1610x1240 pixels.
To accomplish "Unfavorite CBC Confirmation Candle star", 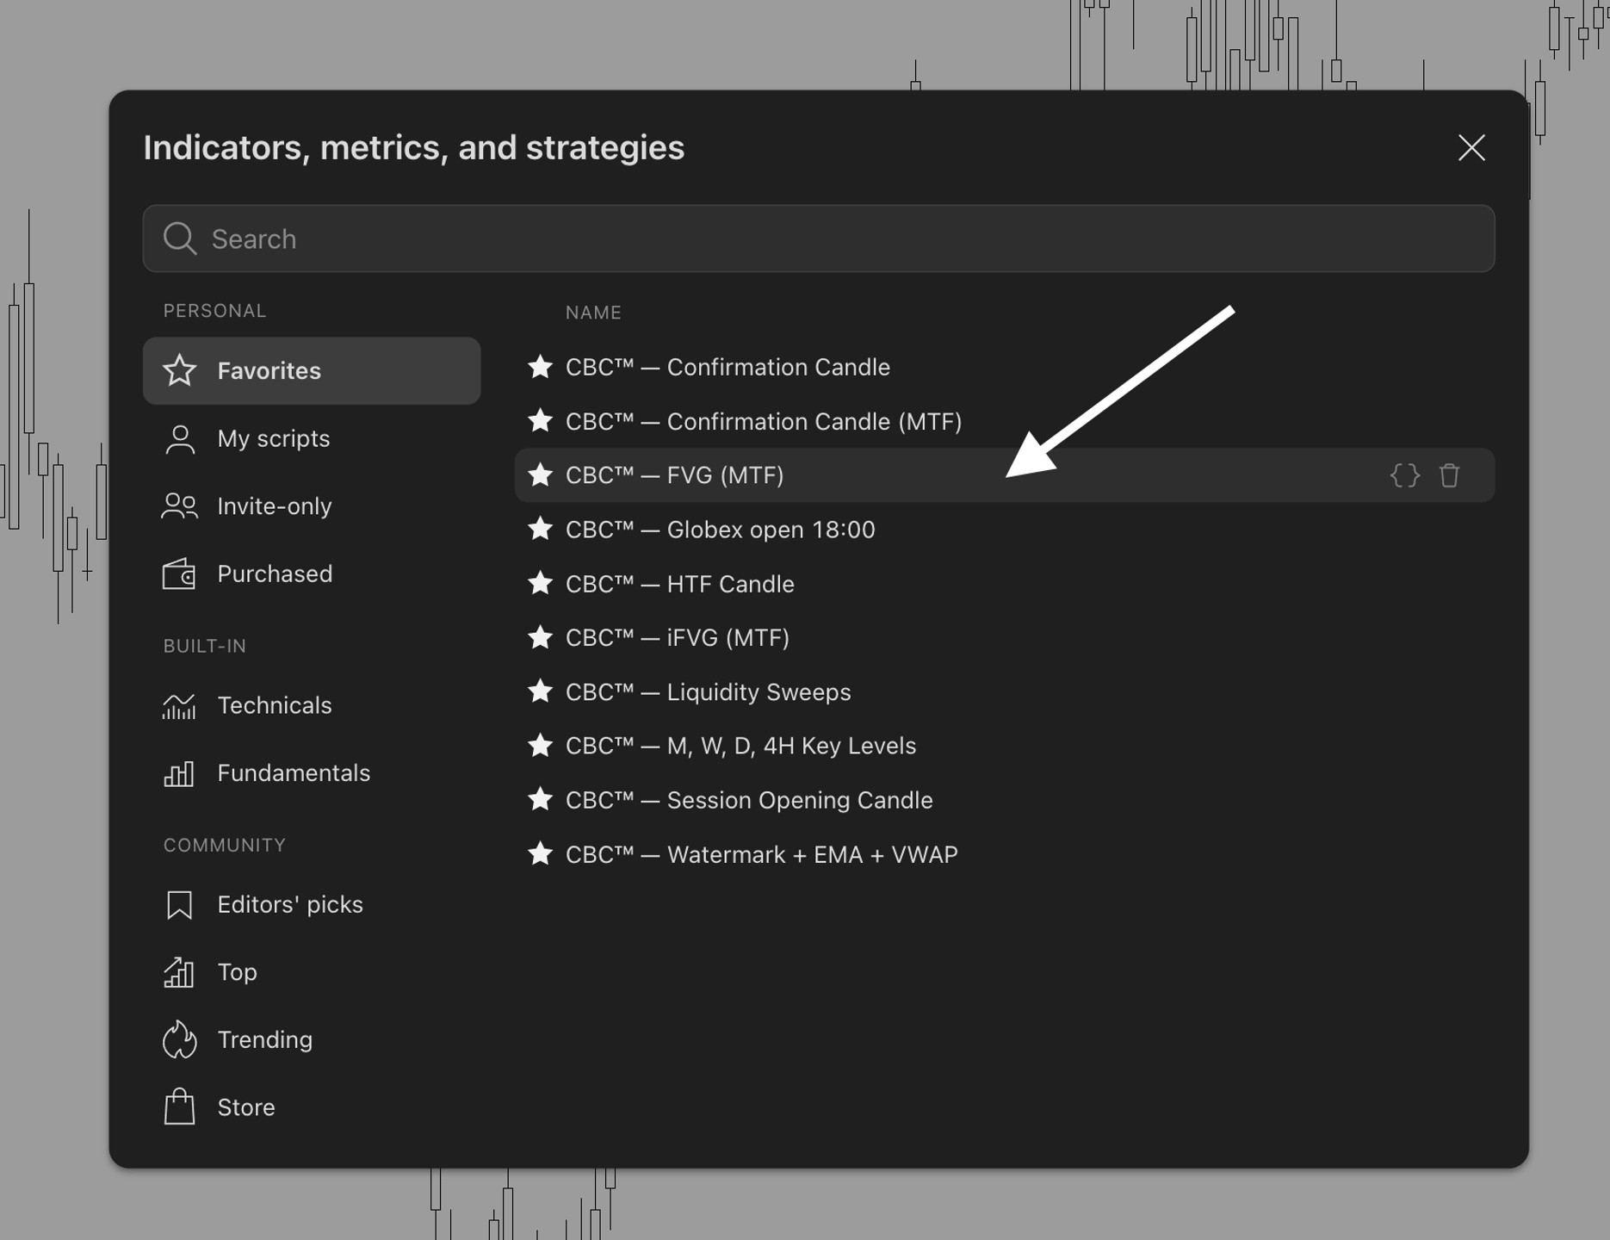I will pyautogui.click(x=540, y=367).
